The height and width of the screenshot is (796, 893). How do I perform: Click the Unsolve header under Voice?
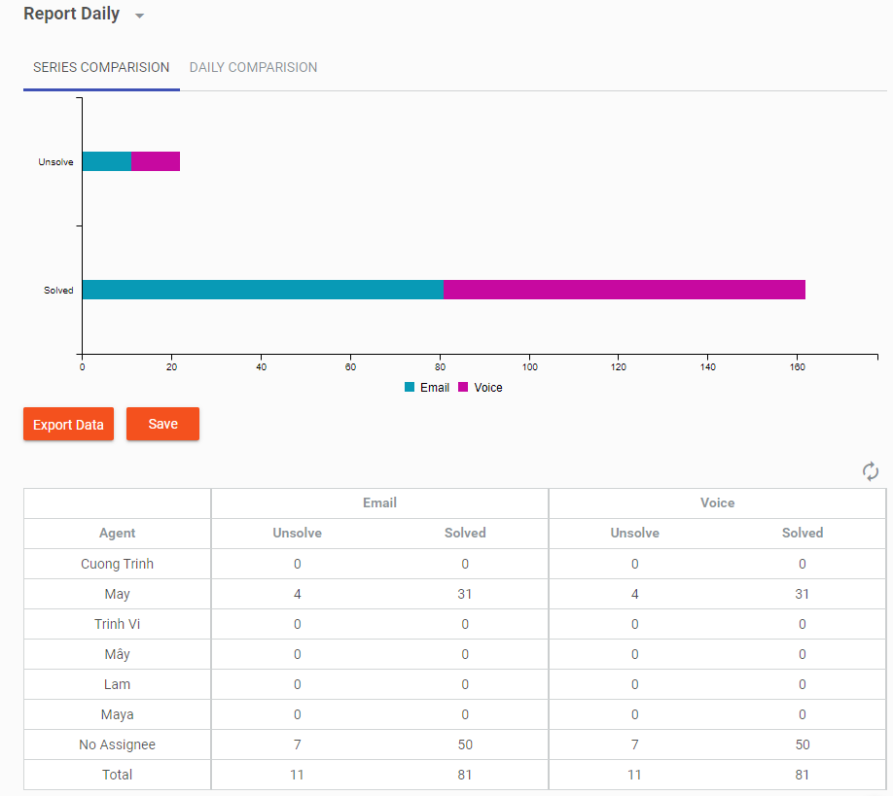[635, 534]
